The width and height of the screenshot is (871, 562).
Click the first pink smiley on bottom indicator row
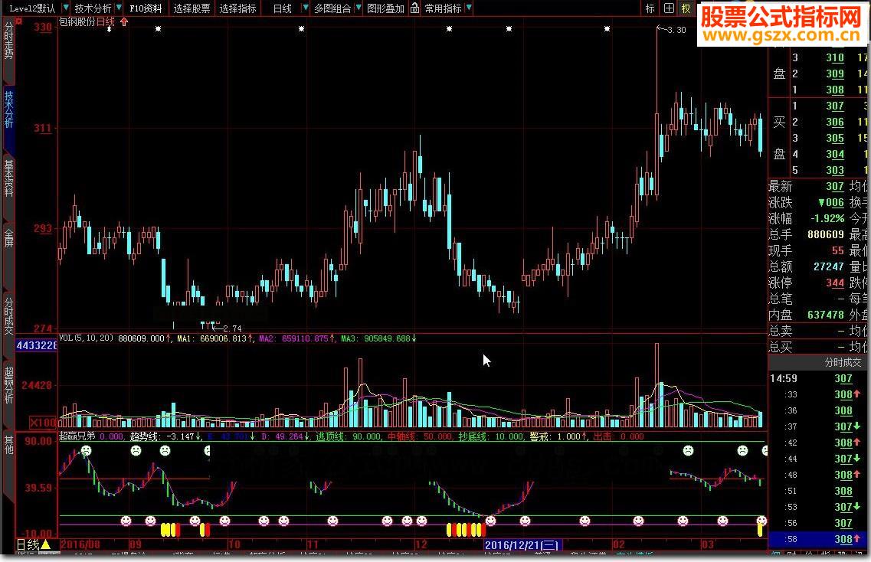(126, 521)
